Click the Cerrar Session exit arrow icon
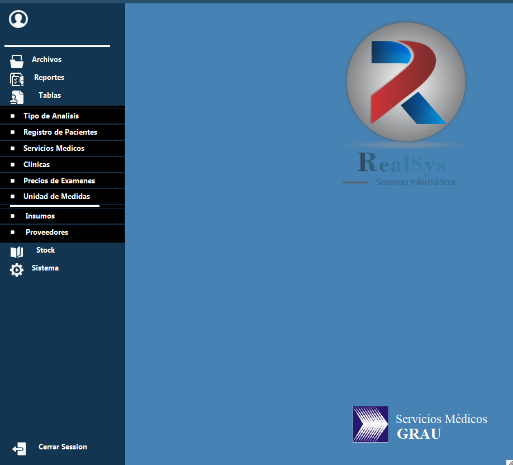This screenshot has width=513, height=465. pyautogui.click(x=19, y=449)
